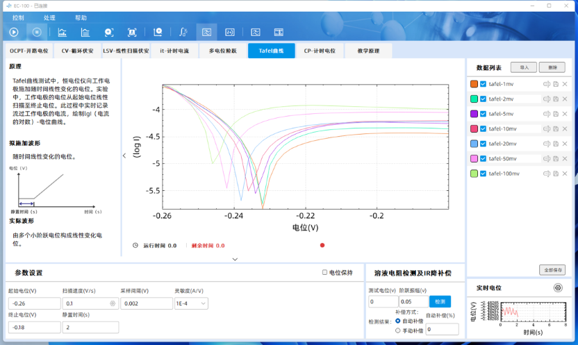This screenshot has width=578, height=345.
Task: Collapse the left principle panel with chevron
Action: (x=124, y=155)
